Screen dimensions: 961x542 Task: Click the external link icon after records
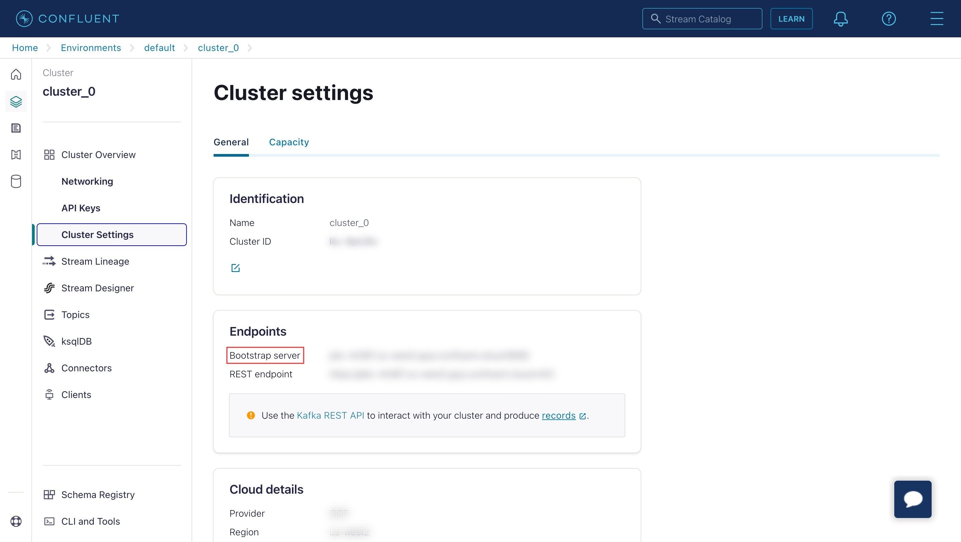point(583,416)
